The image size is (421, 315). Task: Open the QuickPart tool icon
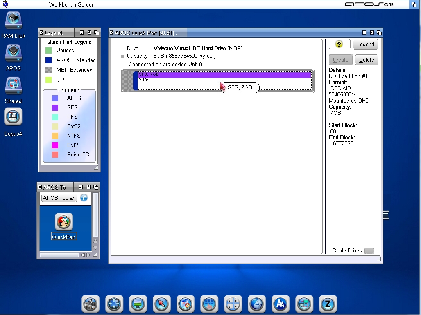[64, 222]
